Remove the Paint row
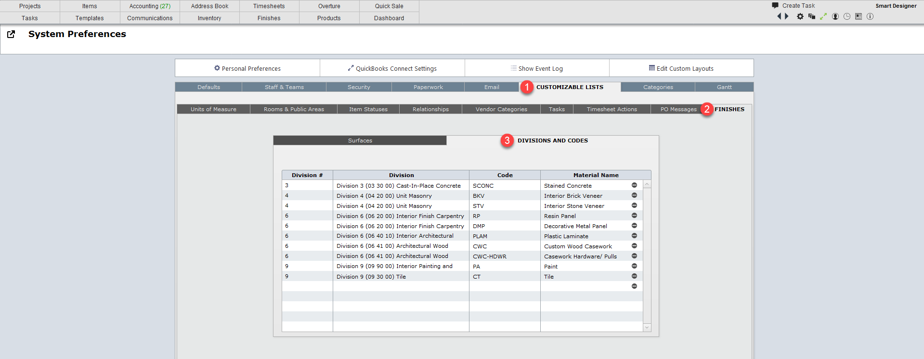The width and height of the screenshot is (924, 359). [x=634, y=266]
